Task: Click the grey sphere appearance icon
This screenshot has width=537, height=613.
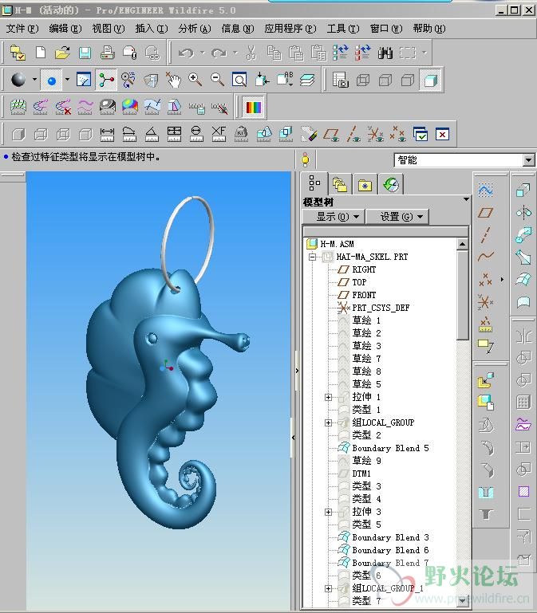Action: point(18,80)
